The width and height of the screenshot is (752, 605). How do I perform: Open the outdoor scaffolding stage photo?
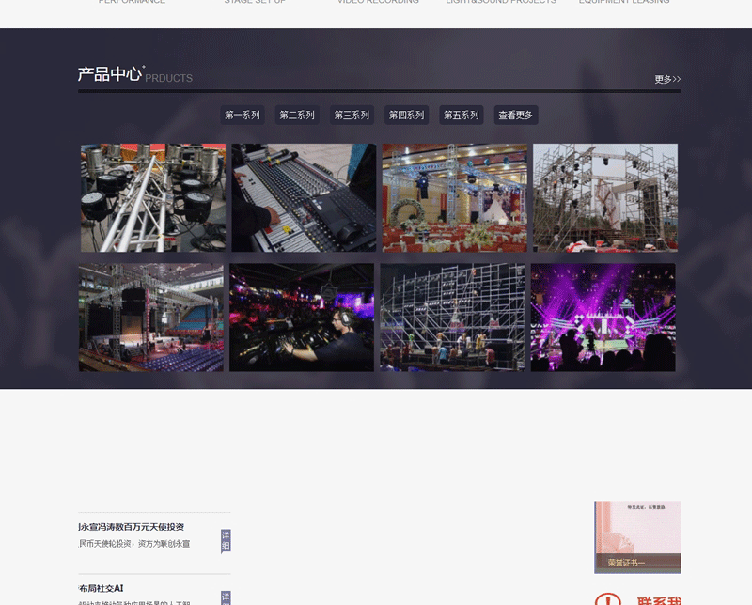[x=605, y=197]
